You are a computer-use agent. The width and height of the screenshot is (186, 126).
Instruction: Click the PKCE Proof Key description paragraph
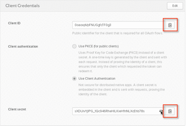point(123,62)
